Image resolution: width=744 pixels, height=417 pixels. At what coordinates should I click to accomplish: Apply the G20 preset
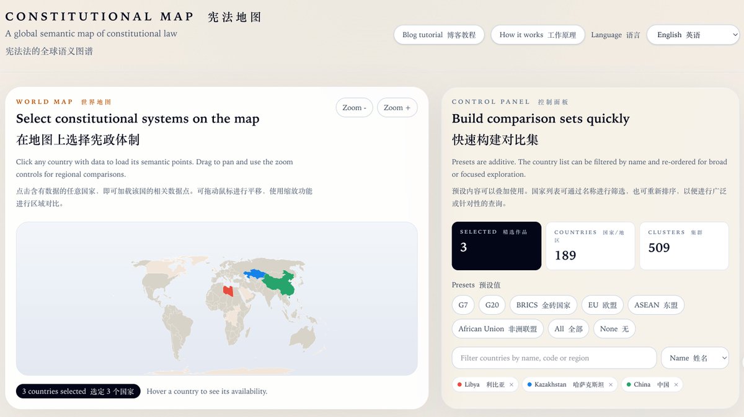tap(492, 305)
